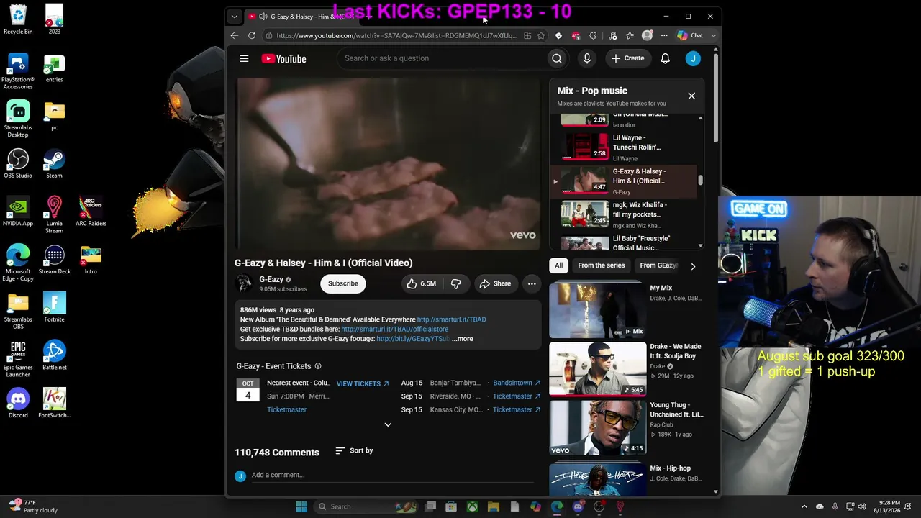921x518 pixels.
Task: Click the YouTube page vertical scrollbar
Action: coord(716,97)
